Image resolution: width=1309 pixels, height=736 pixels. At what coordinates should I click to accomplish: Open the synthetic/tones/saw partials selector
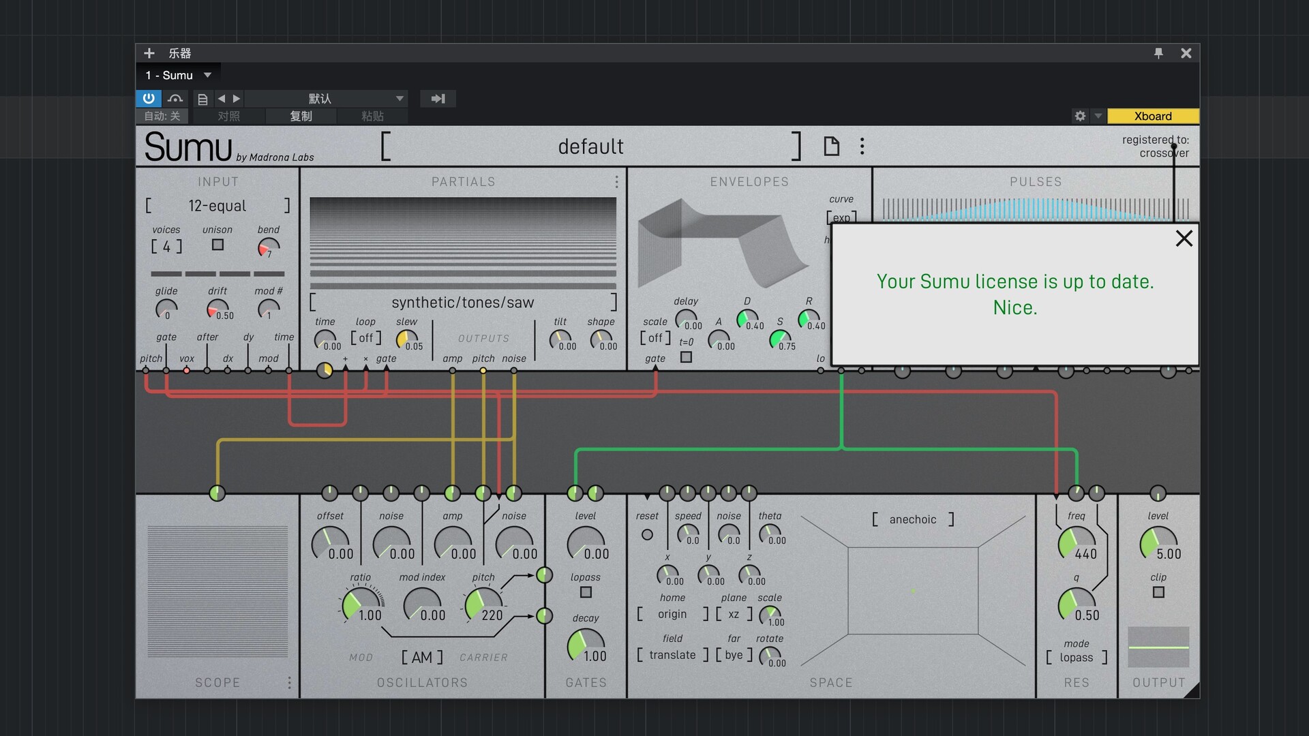click(x=463, y=303)
